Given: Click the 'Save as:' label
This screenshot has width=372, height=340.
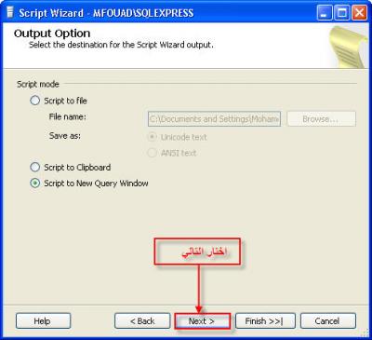Looking at the screenshot, I should [x=65, y=136].
